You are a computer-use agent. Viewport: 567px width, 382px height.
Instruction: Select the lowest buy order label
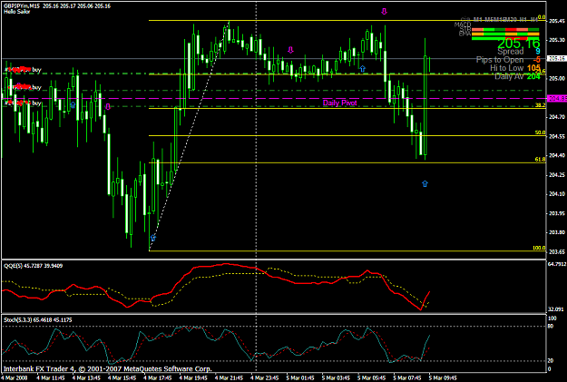coord(24,103)
